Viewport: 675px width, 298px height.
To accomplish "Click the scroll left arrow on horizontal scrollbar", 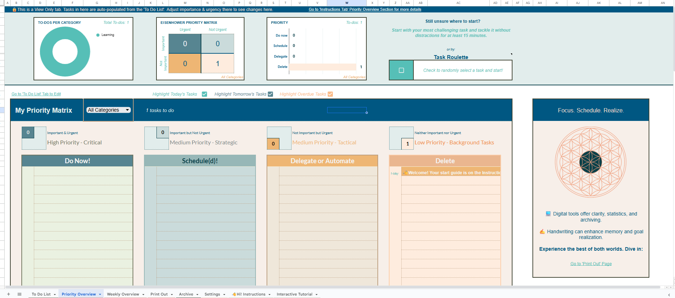I will coord(667,287).
